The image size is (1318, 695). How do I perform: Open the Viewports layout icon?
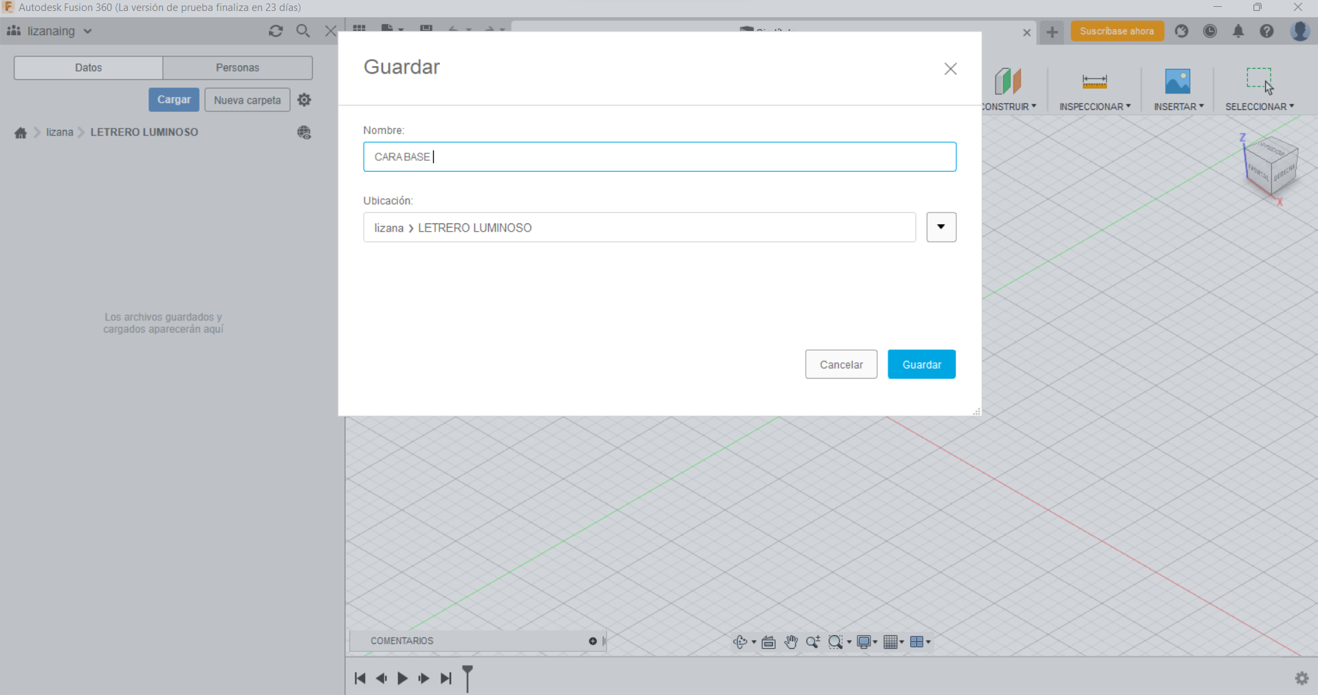coord(916,642)
